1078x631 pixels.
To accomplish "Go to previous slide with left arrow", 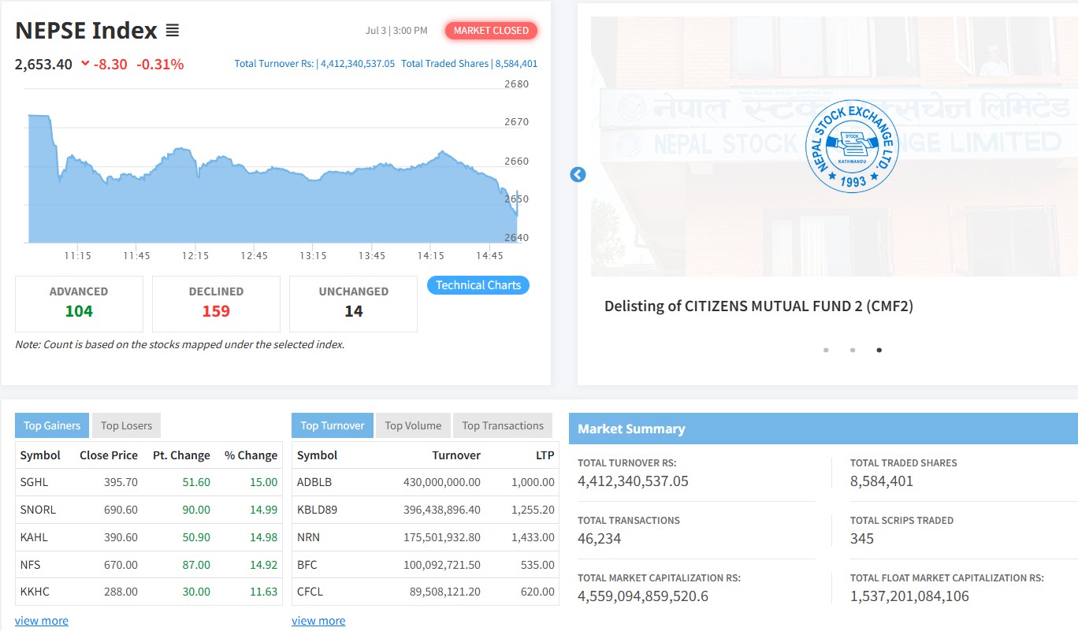I will (x=578, y=174).
